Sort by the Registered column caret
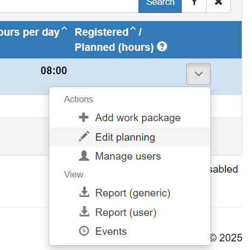The width and height of the screenshot is (252, 250). click(x=133, y=29)
